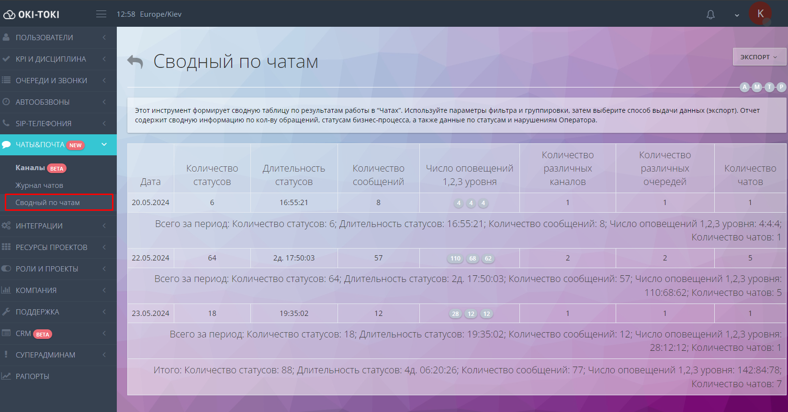788x412 pixels.
Task: Expand the CRM chevron
Action: point(104,333)
